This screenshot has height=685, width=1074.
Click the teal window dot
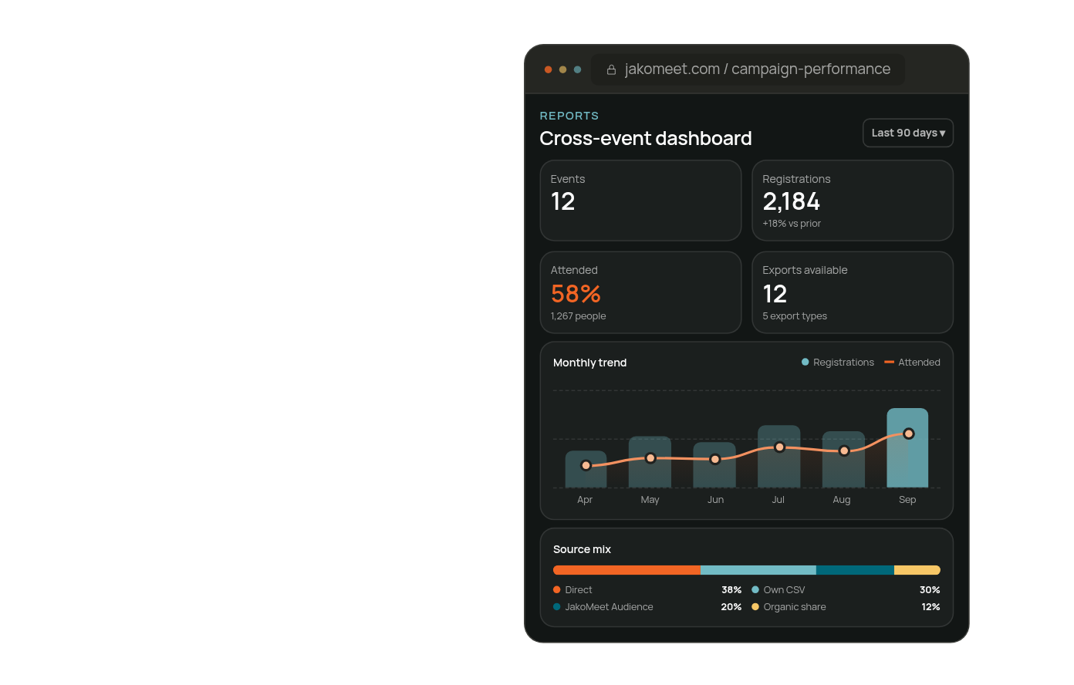coord(577,69)
